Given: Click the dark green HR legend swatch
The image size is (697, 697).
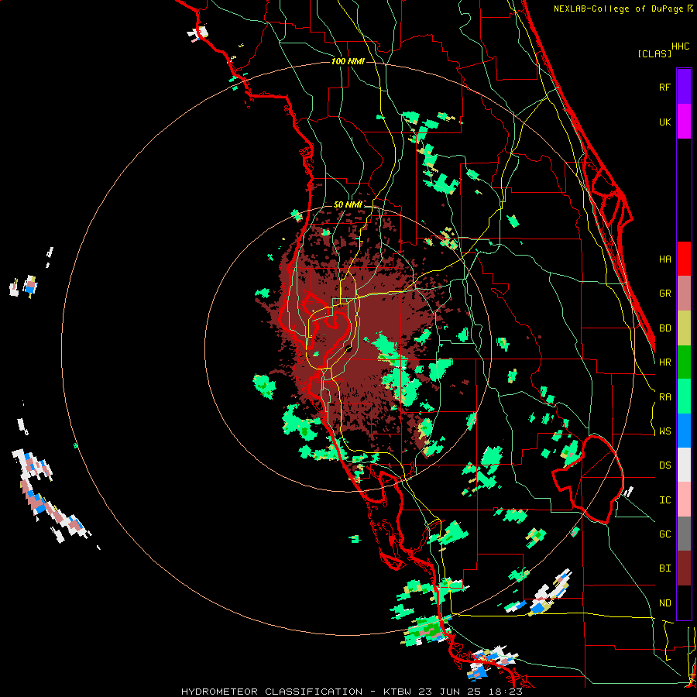Looking at the screenshot, I should click(684, 362).
